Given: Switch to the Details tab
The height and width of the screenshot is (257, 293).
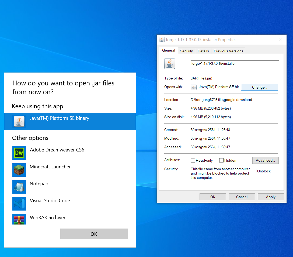Looking at the screenshot, I should point(203,51).
